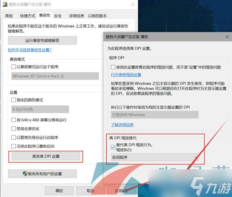The width and height of the screenshot is (232, 197).
Task: Close the high DPI settings dialog
Action: (227, 37)
